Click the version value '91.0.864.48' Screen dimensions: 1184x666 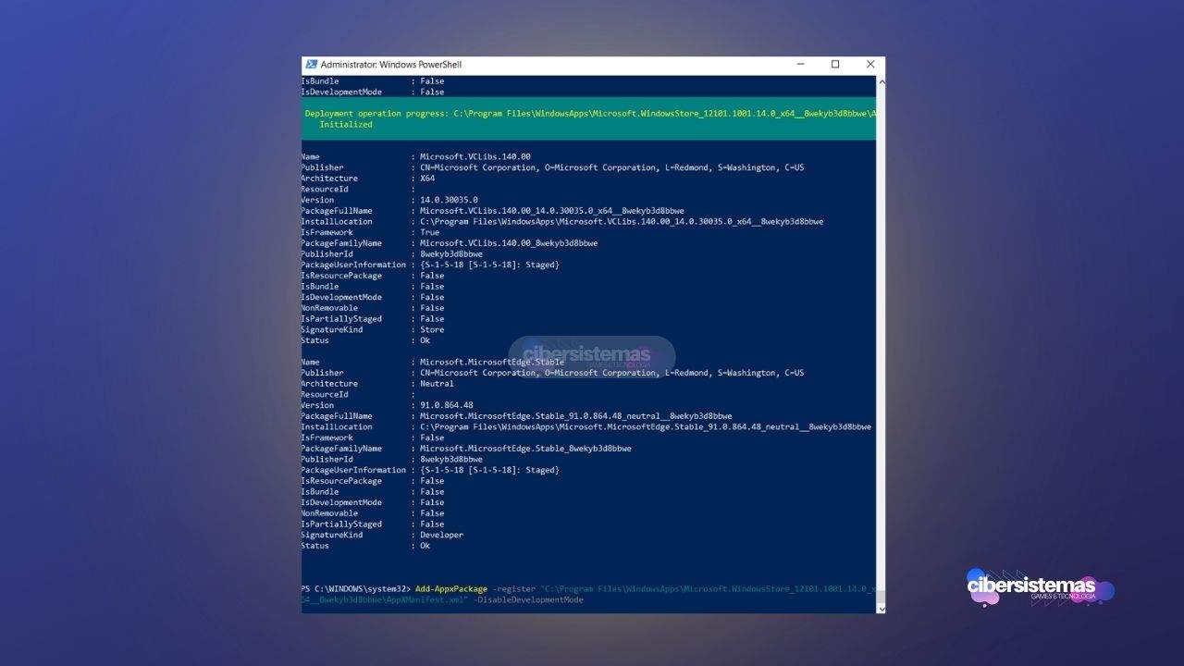click(x=447, y=405)
